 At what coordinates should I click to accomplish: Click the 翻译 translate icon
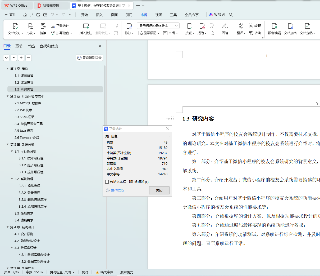(241, 26)
